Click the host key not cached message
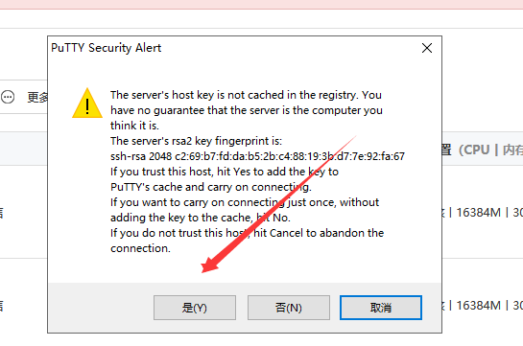The height and width of the screenshot is (346, 523). [x=247, y=110]
